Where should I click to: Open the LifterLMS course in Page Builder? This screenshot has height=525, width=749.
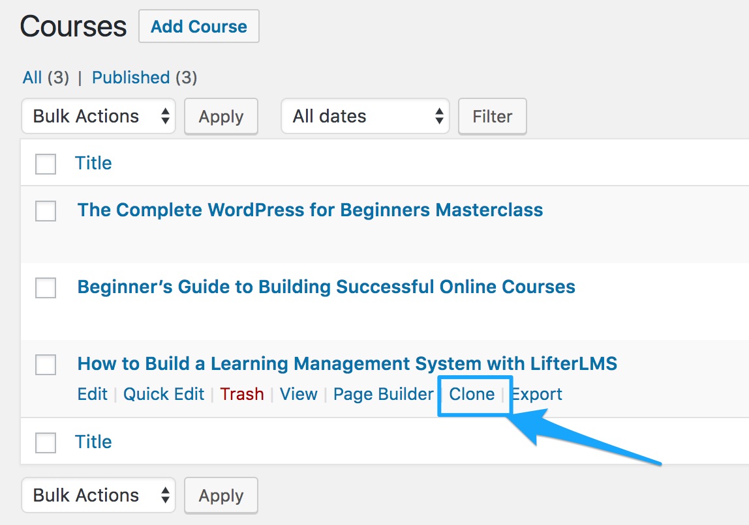coord(383,394)
